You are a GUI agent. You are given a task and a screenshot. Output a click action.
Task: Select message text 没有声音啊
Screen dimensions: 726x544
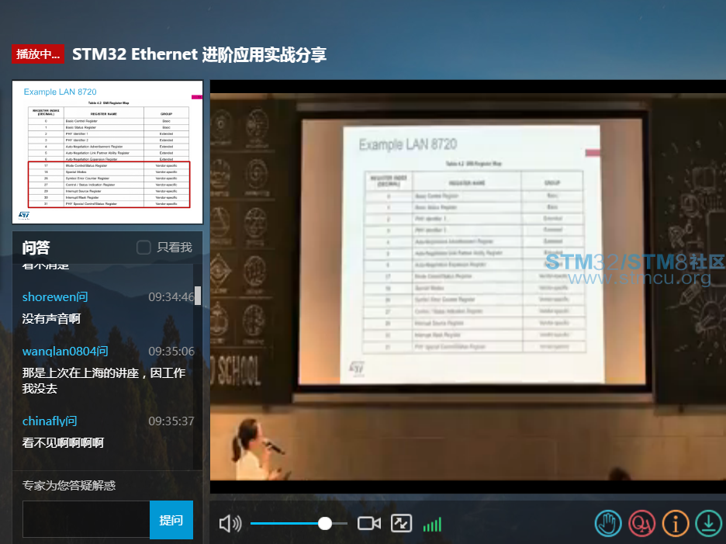point(51,319)
